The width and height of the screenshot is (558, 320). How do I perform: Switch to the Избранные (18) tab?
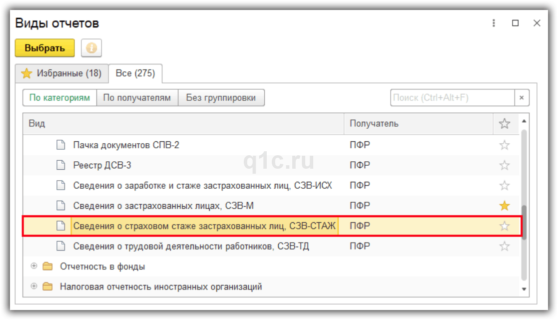coord(61,73)
